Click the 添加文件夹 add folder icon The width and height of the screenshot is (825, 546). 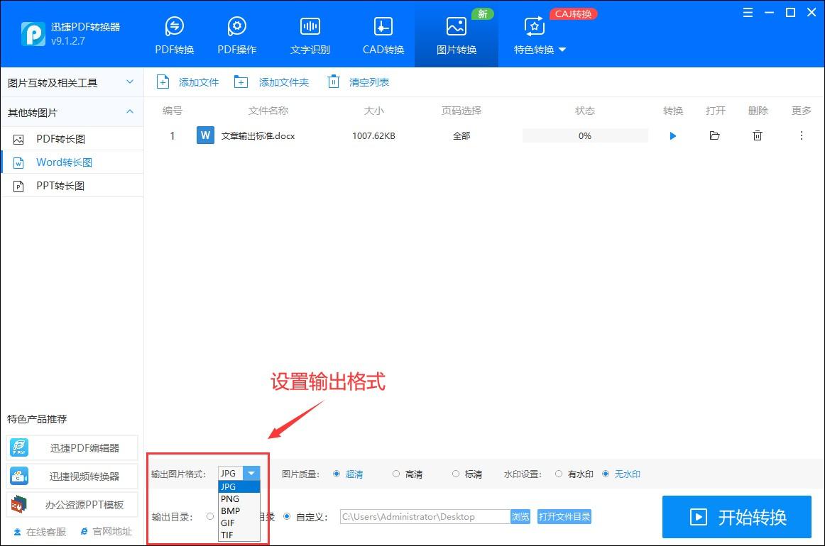tap(241, 82)
